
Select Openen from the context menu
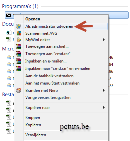[33, 19]
